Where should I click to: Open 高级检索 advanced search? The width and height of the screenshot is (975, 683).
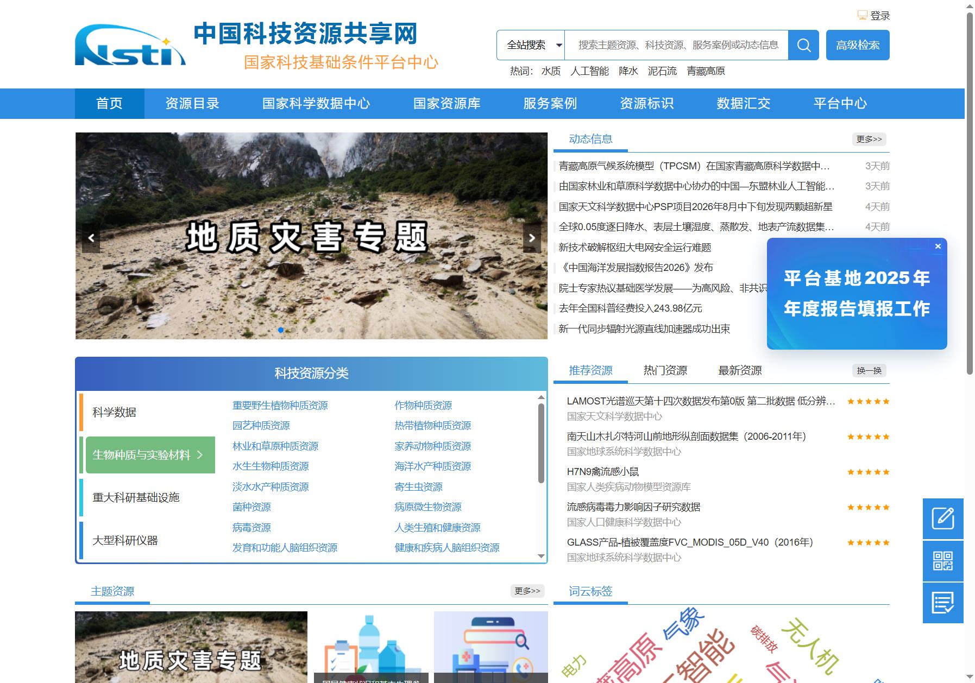tap(858, 45)
